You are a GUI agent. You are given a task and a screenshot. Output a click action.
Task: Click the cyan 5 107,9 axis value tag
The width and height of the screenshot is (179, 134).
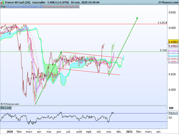(x=173, y=56)
